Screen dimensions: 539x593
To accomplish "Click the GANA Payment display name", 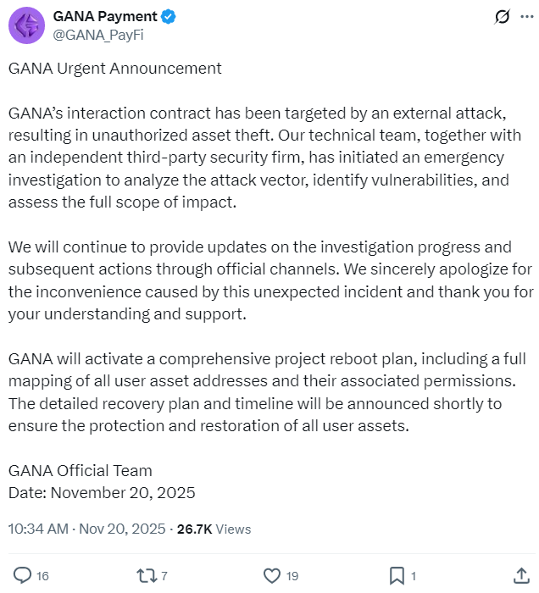I will [x=105, y=16].
